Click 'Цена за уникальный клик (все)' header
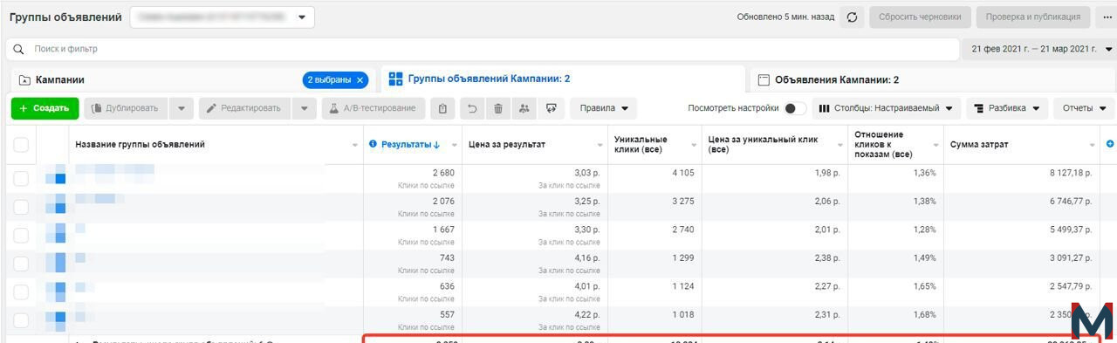The image size is (1117, 343). [x=774, y=145]
